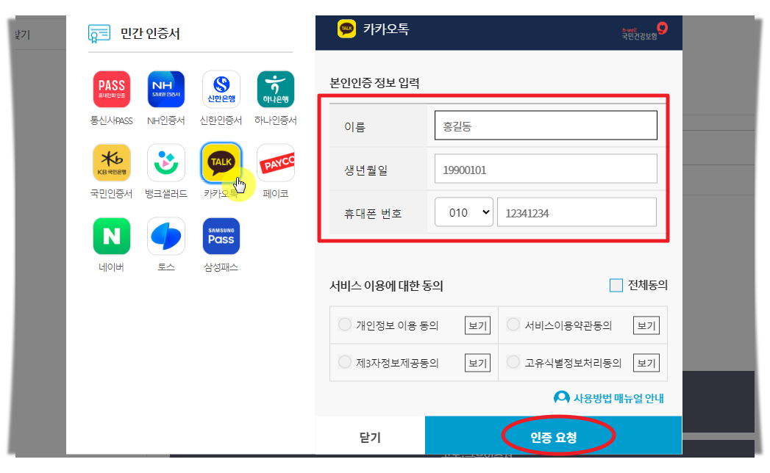Click the 전체동의 label text

648,285
